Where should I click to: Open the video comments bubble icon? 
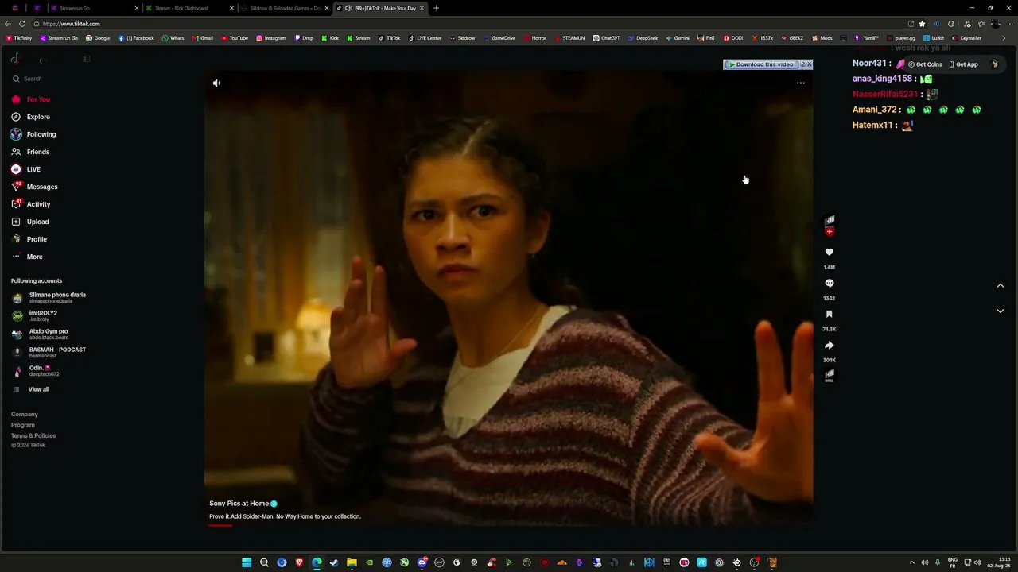(829, 283)
